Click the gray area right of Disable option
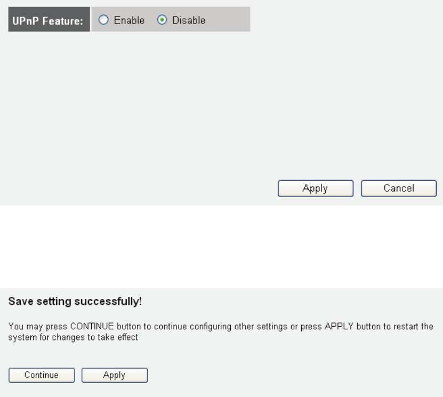The image size is (443, 397). 228,19
